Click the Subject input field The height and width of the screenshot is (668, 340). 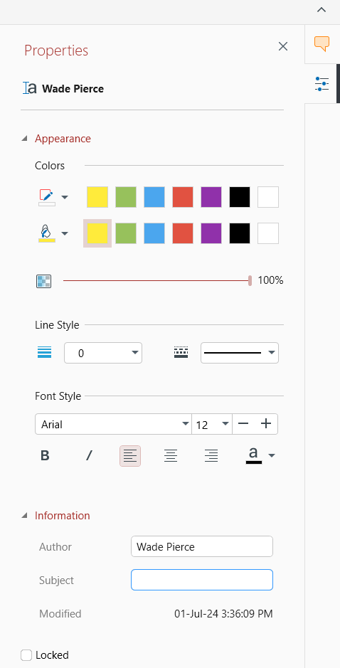[202, 580]
